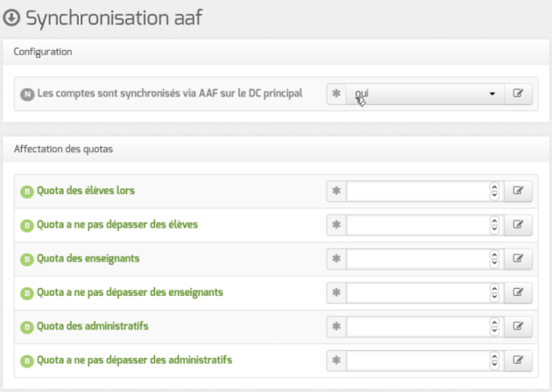
Task: Click the B badge beside Quota des enseignants
Action: point(27,260)
